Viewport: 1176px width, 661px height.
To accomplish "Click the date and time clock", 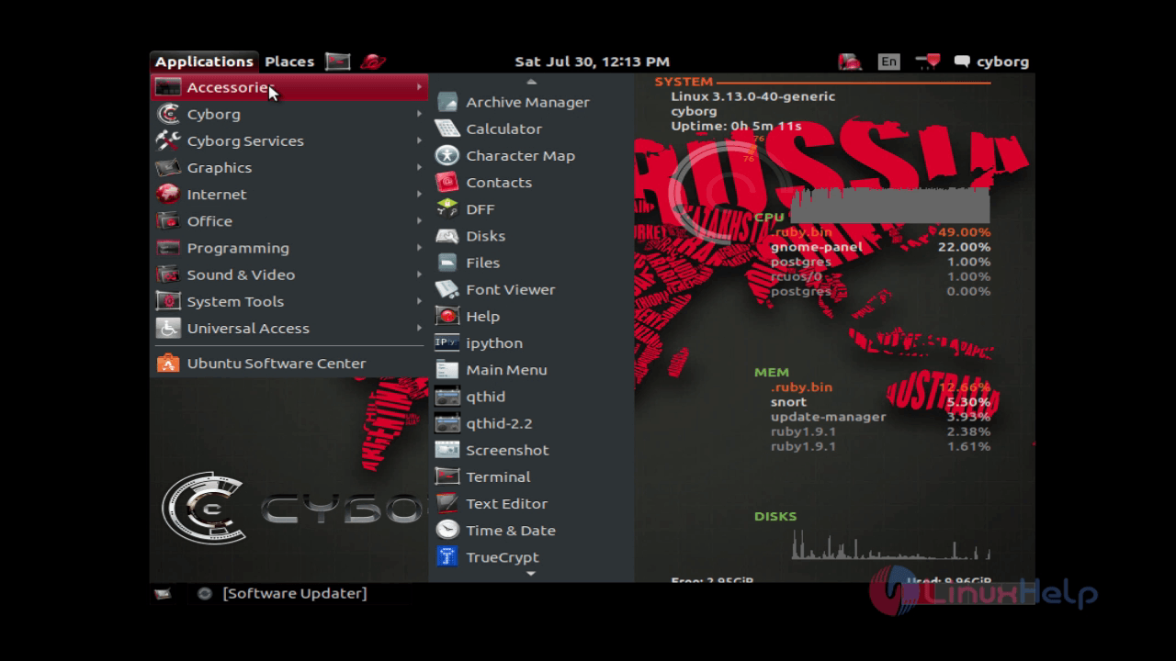I will pyautogui.click(x=592, y=62).
